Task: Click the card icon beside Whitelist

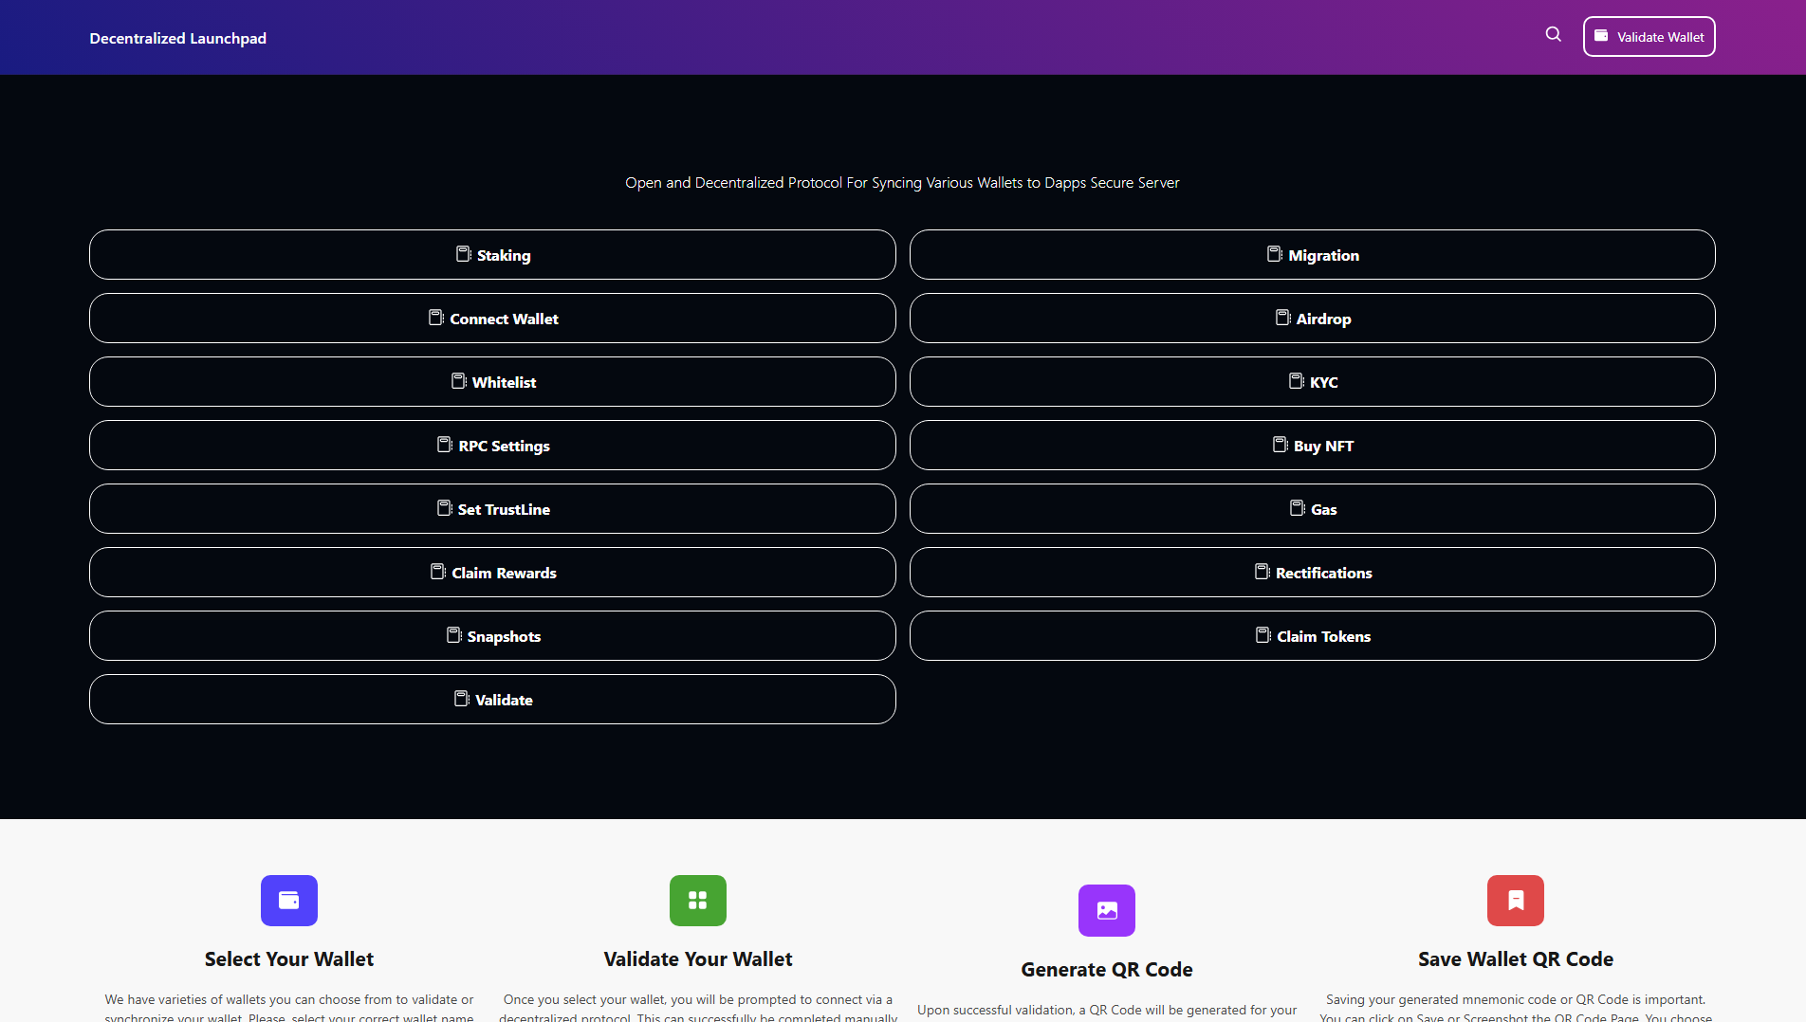Action: coord(459,381)
